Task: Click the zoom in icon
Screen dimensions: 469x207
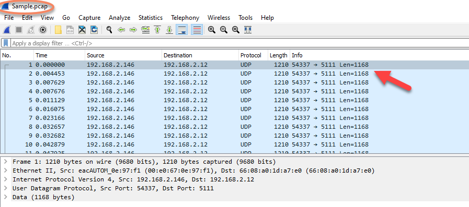Action: pos(212,30)
